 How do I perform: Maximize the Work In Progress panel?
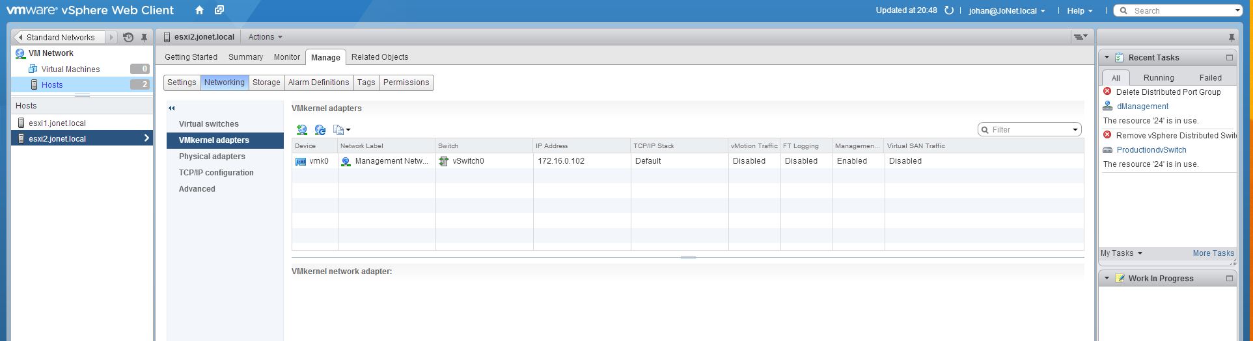[x=1230, y=278]
